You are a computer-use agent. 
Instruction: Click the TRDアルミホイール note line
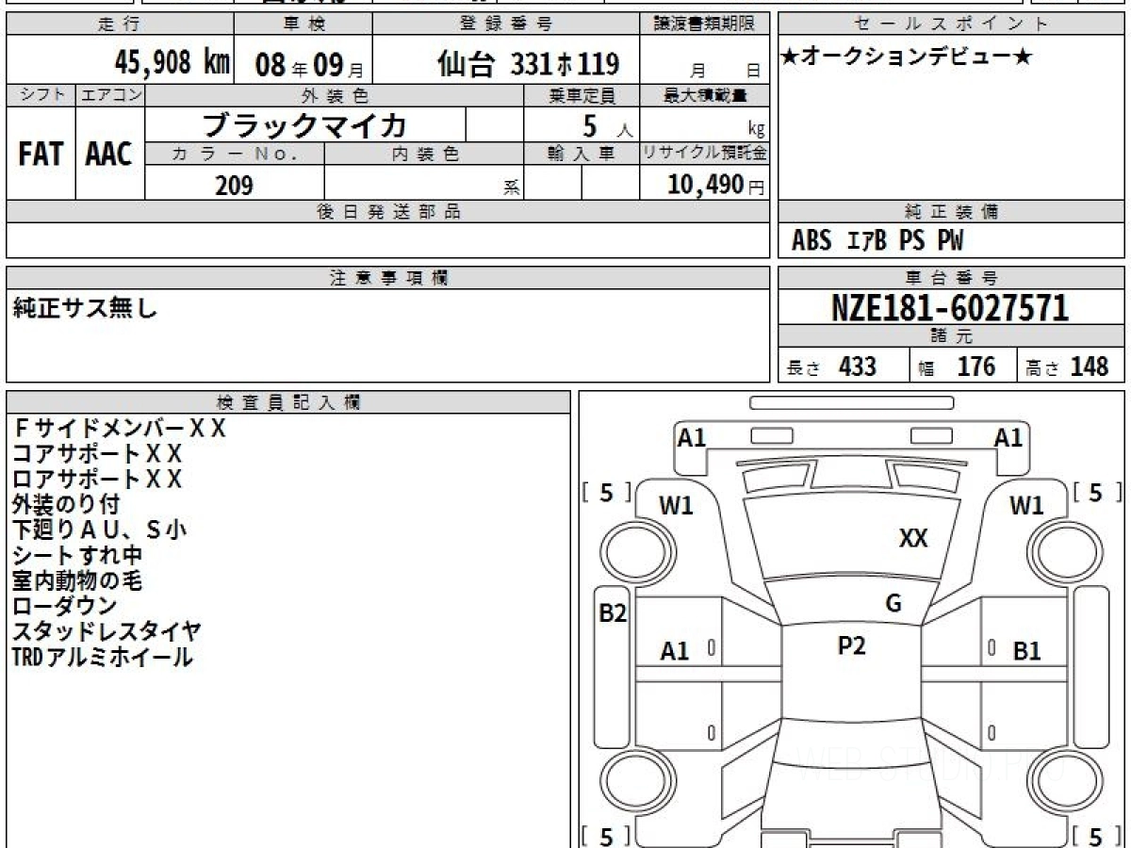[103, 657]
